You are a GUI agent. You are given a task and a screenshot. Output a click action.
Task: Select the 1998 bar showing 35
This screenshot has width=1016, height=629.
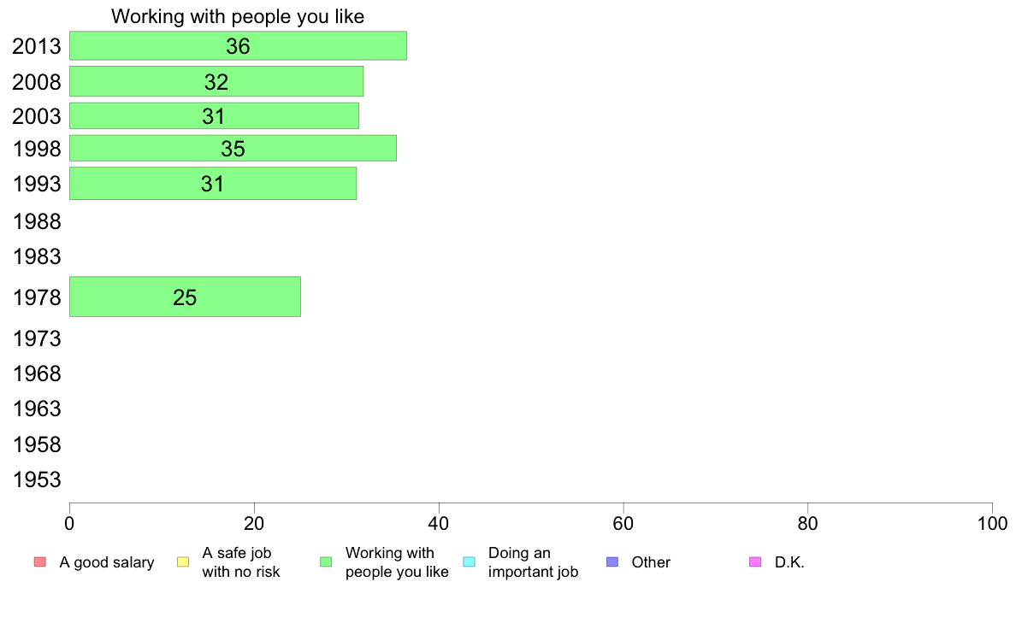pos(233,149)
